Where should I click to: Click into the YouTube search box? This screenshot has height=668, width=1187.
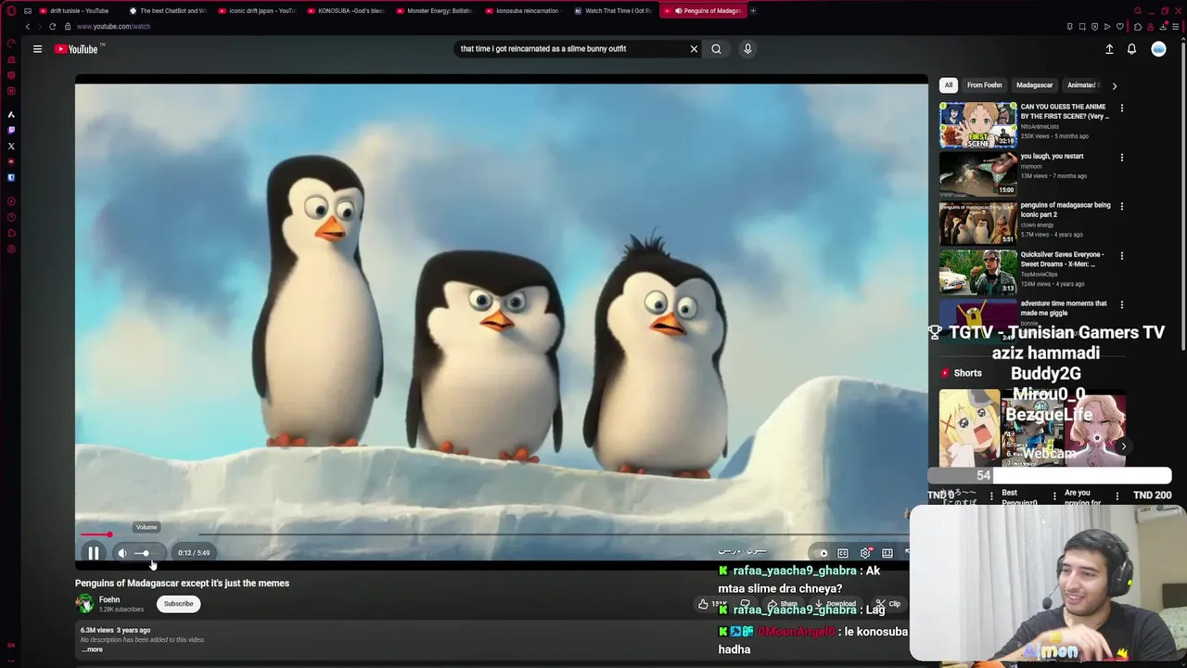pos(570,49)
